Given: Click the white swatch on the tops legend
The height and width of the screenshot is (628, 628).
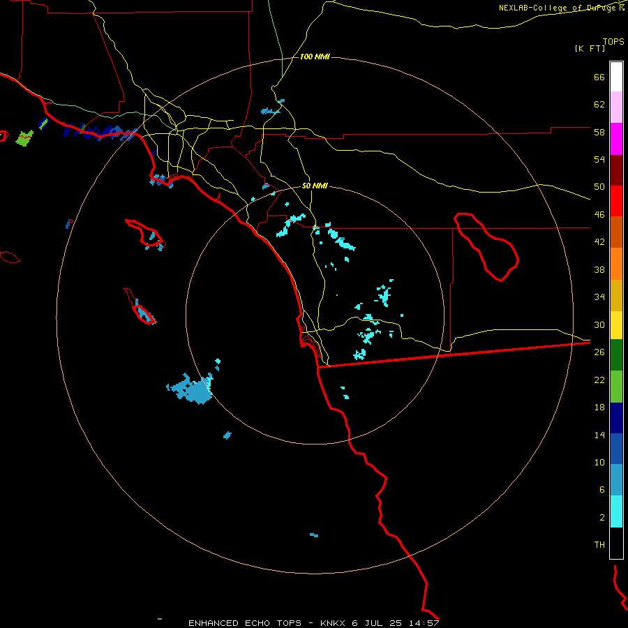Looking at the screenshot, I should pos(616,77).
